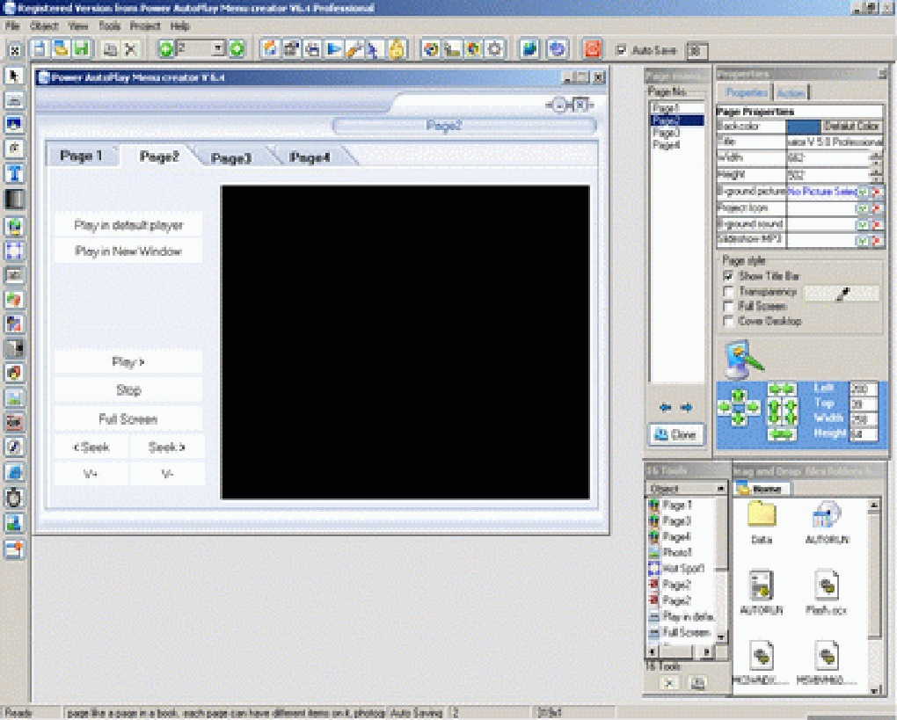Click green check for Background picture

click(x=862, y=193)
